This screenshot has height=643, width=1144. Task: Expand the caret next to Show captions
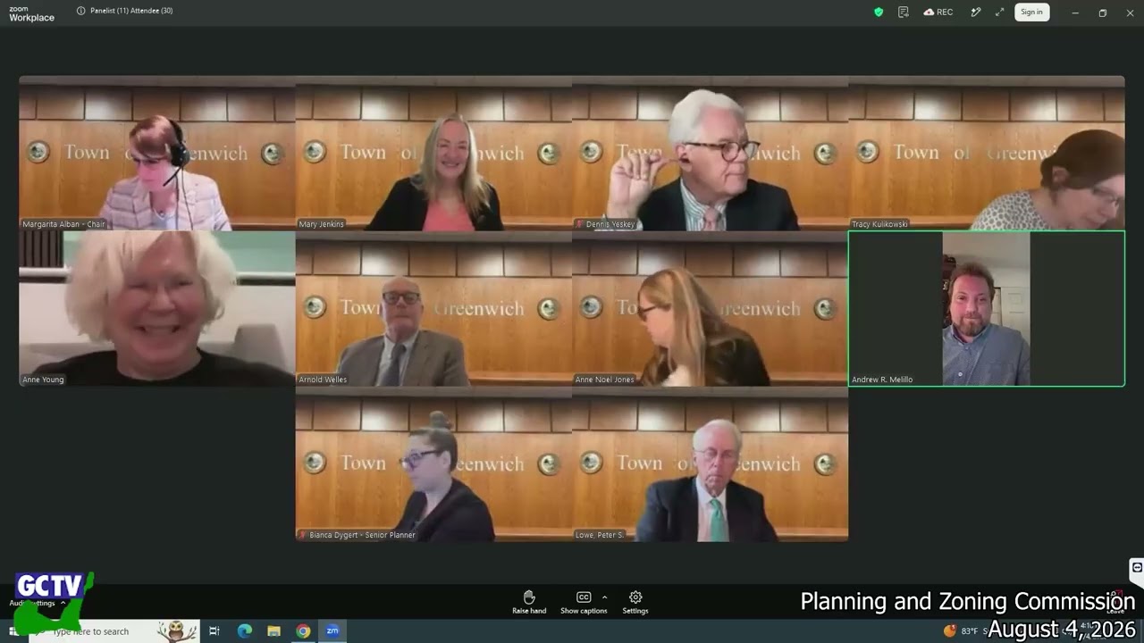[x=604, y=597]
